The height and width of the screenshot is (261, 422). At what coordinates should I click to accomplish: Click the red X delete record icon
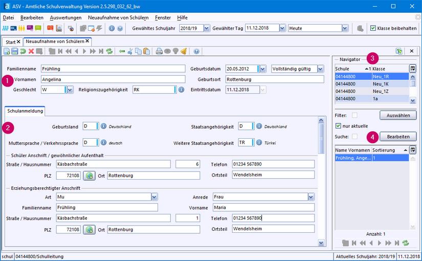click(x=32, y=51)
